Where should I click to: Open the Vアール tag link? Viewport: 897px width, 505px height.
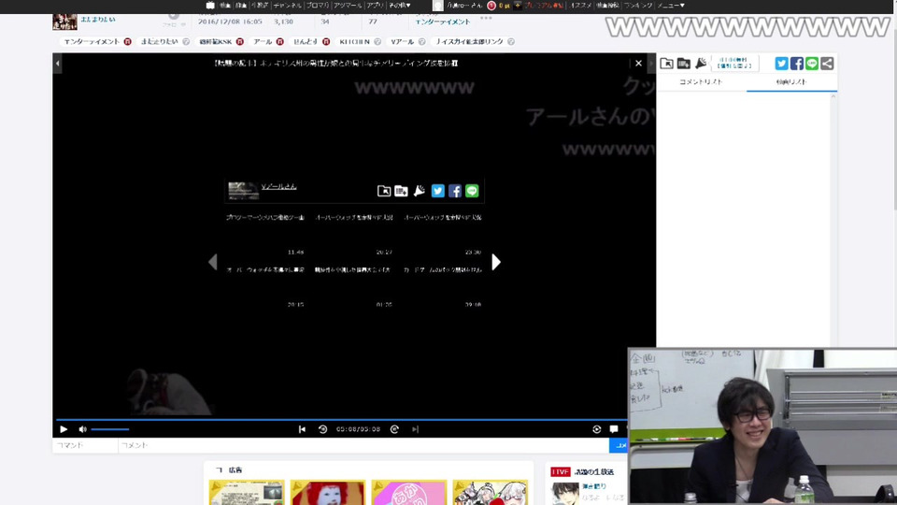coord(402,42)
